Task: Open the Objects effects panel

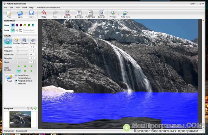Action: coord(24,41)
